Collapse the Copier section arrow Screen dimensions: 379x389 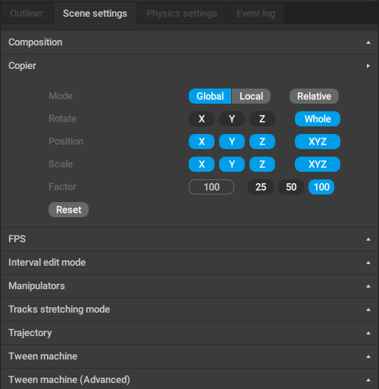pyautogui.click(x=368, y=66)
